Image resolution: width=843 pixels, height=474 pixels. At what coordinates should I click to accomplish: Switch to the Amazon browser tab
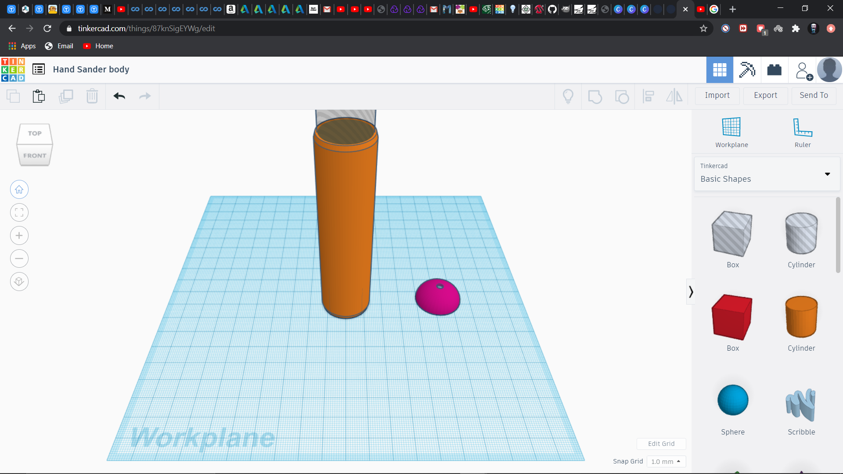[231, 9]
